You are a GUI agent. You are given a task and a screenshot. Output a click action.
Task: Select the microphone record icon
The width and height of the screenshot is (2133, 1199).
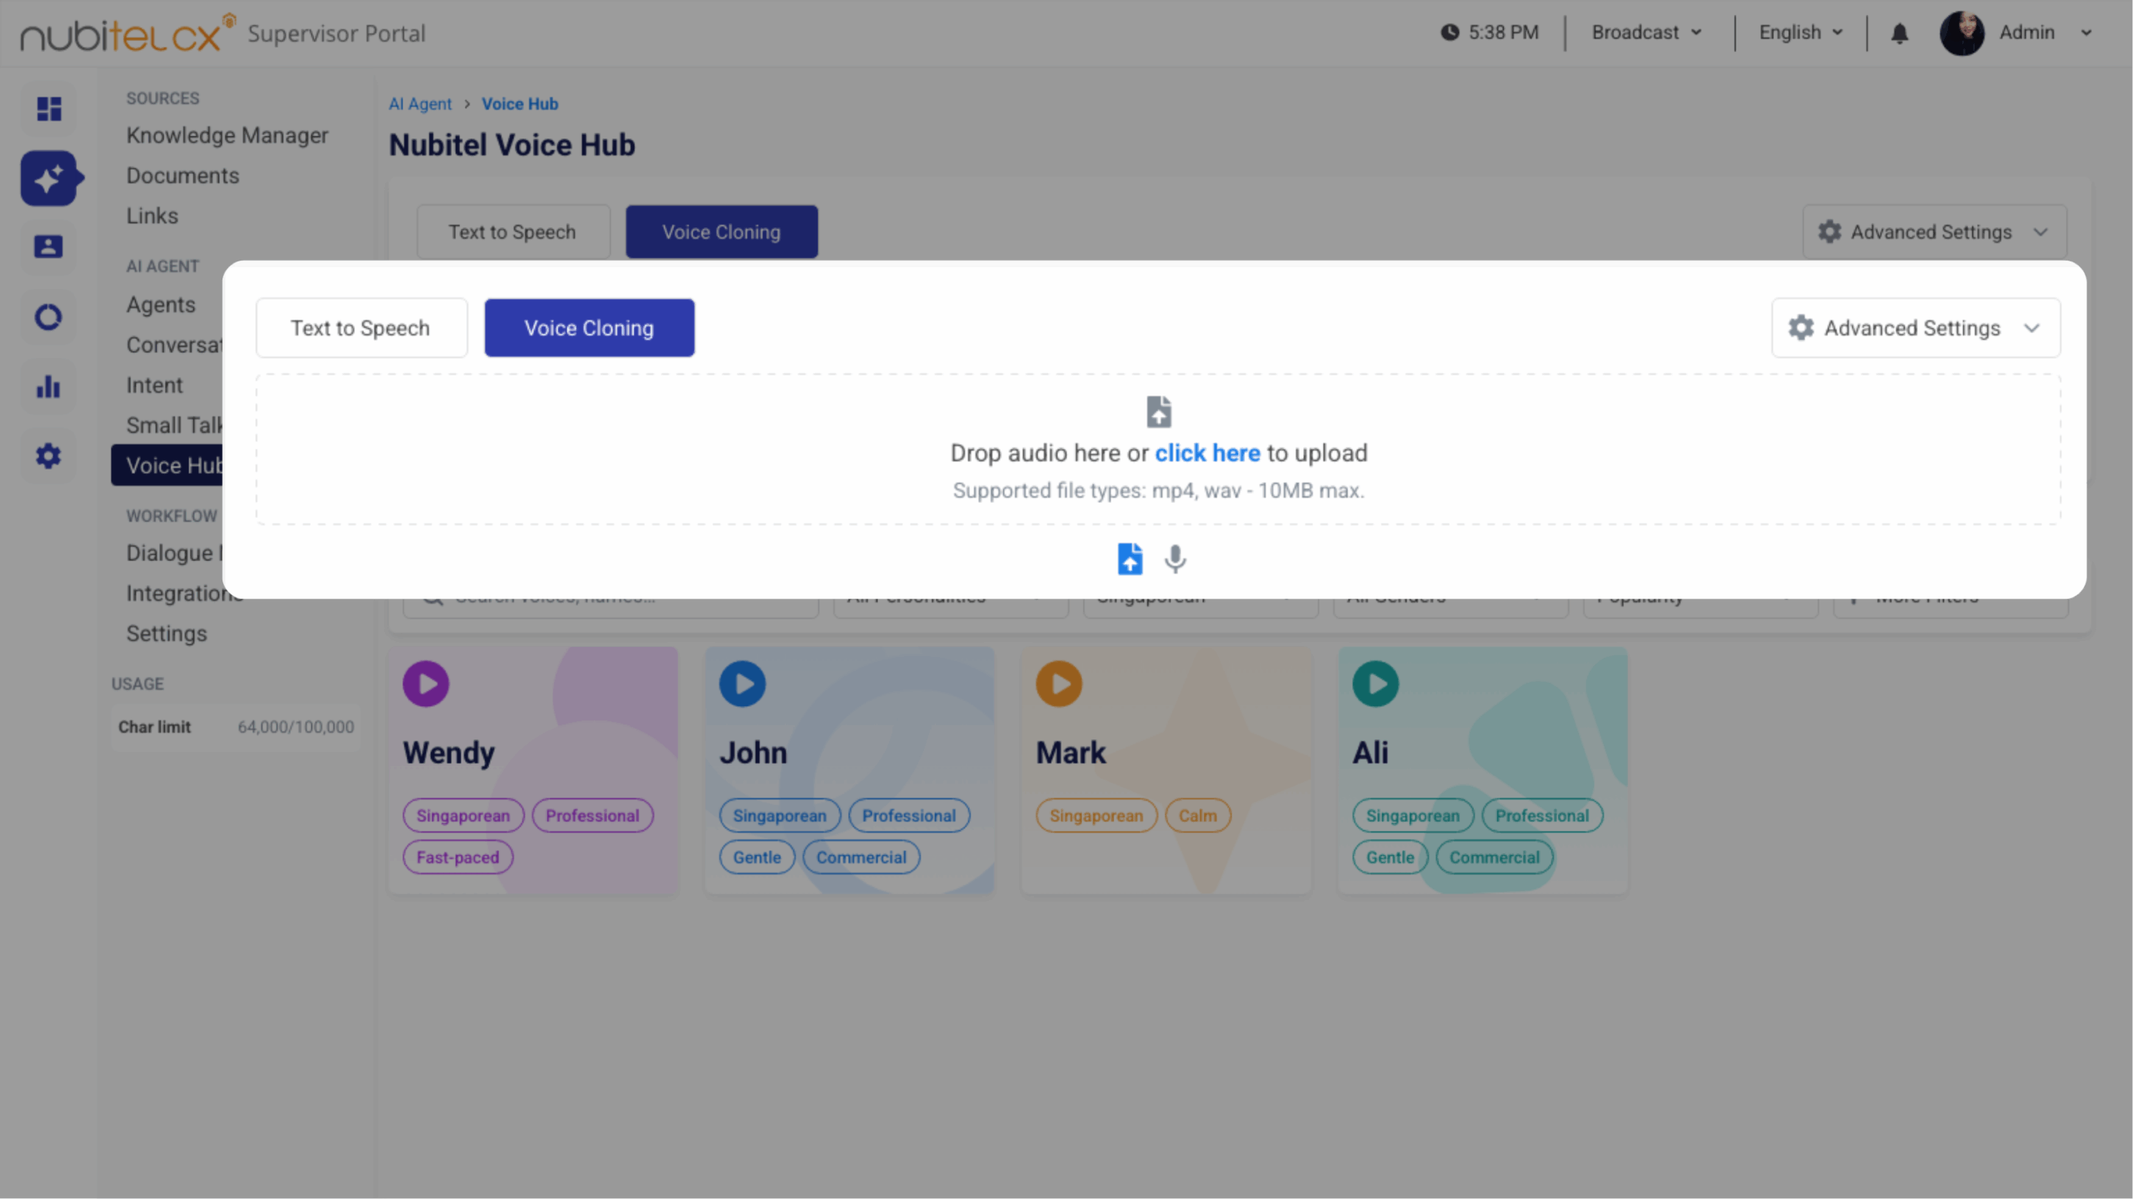1176,559
